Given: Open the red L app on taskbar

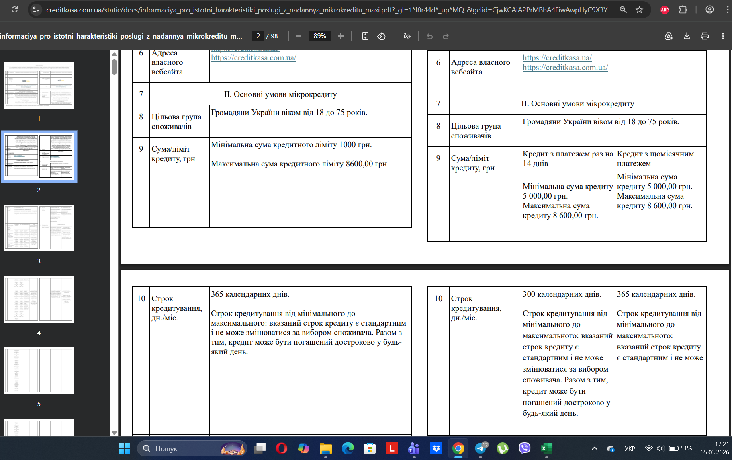Looking at the screenshot, I should coord(392,448).
